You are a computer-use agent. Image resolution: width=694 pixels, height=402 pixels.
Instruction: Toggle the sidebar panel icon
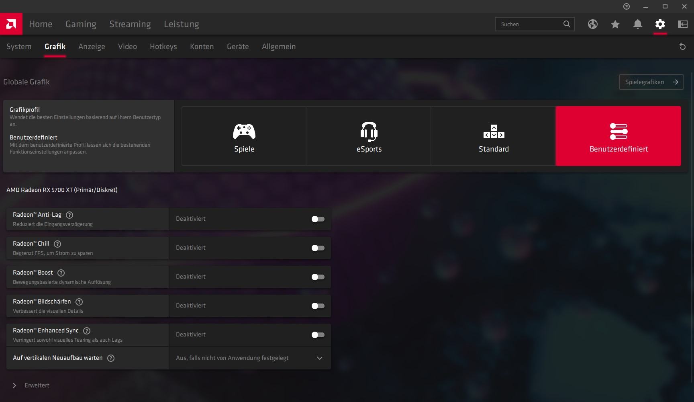pos(683,24)
